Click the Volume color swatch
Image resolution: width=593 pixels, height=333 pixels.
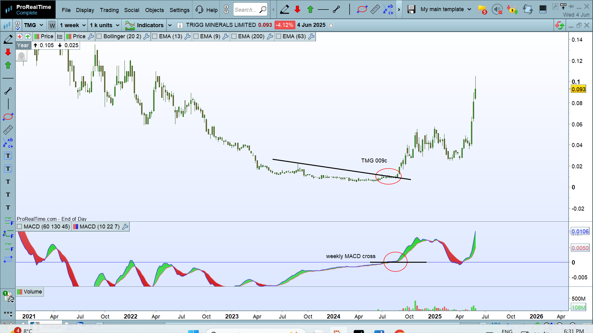click(x=20, y=292)
